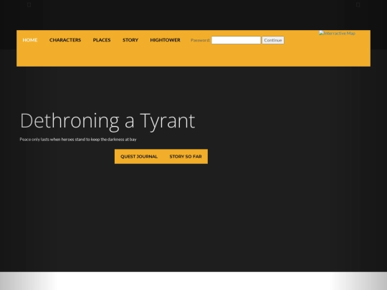The image size is (387, 290).
Task: Open the Hightower menu item
Action: [x=165, y=40]
